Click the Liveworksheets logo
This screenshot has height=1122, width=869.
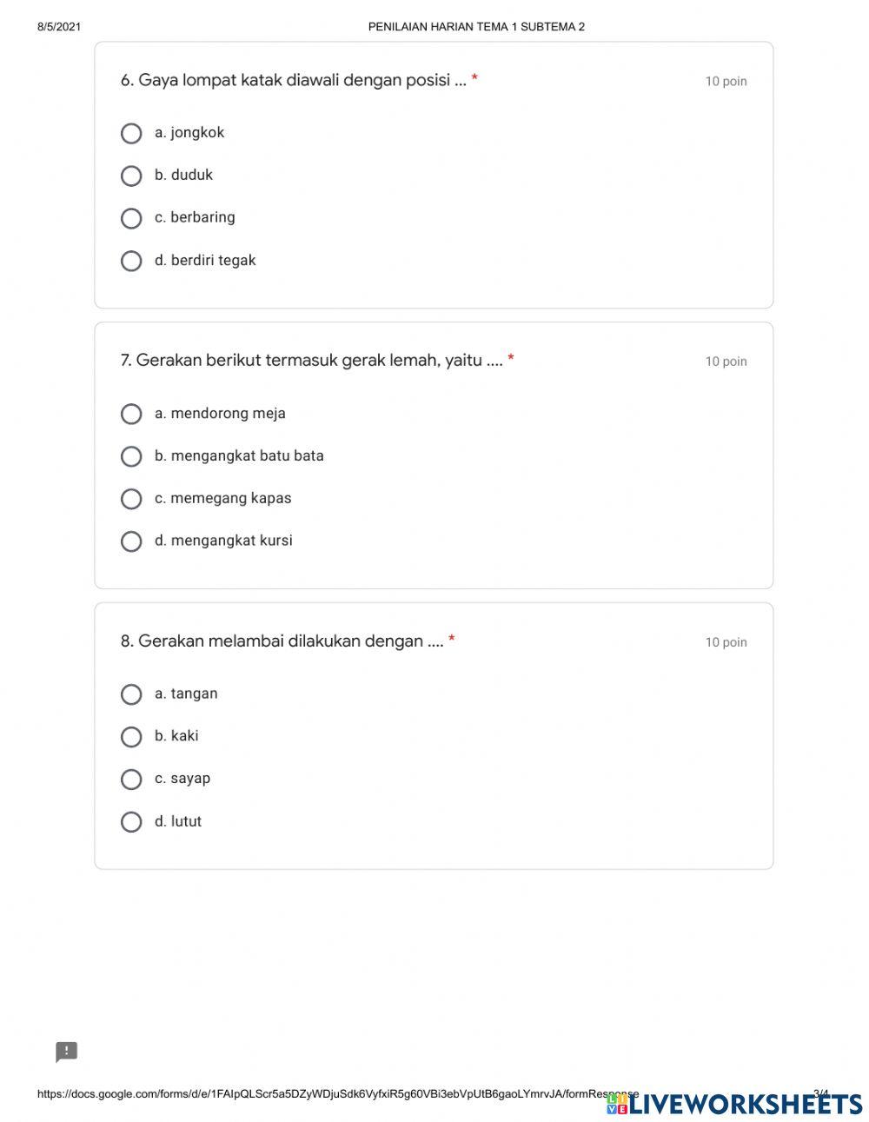tap(734, 1104)
